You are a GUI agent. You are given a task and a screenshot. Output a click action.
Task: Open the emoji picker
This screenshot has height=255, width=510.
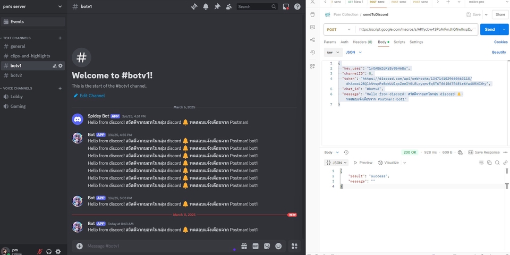(278, 246)
